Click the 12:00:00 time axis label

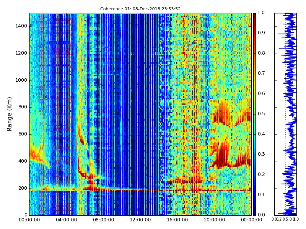[x=140, y=220]
